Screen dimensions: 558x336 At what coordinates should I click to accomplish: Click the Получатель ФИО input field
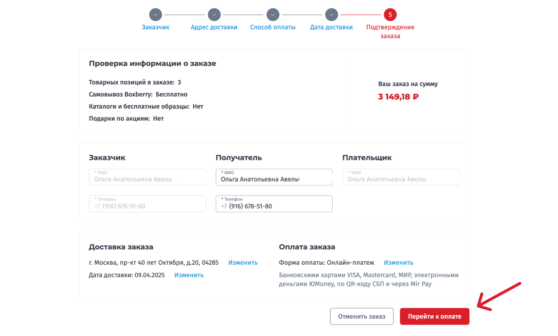click(274, 177)
